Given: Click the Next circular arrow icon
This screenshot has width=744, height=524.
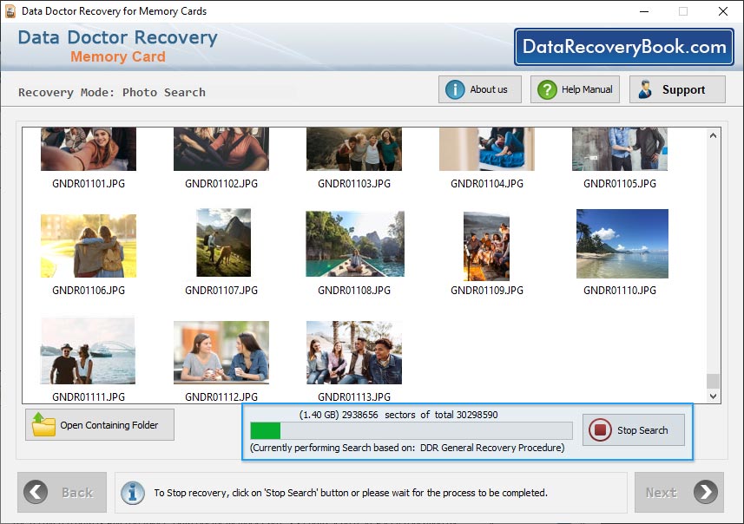Looking at the screenshot, I should tap(707, 492).
